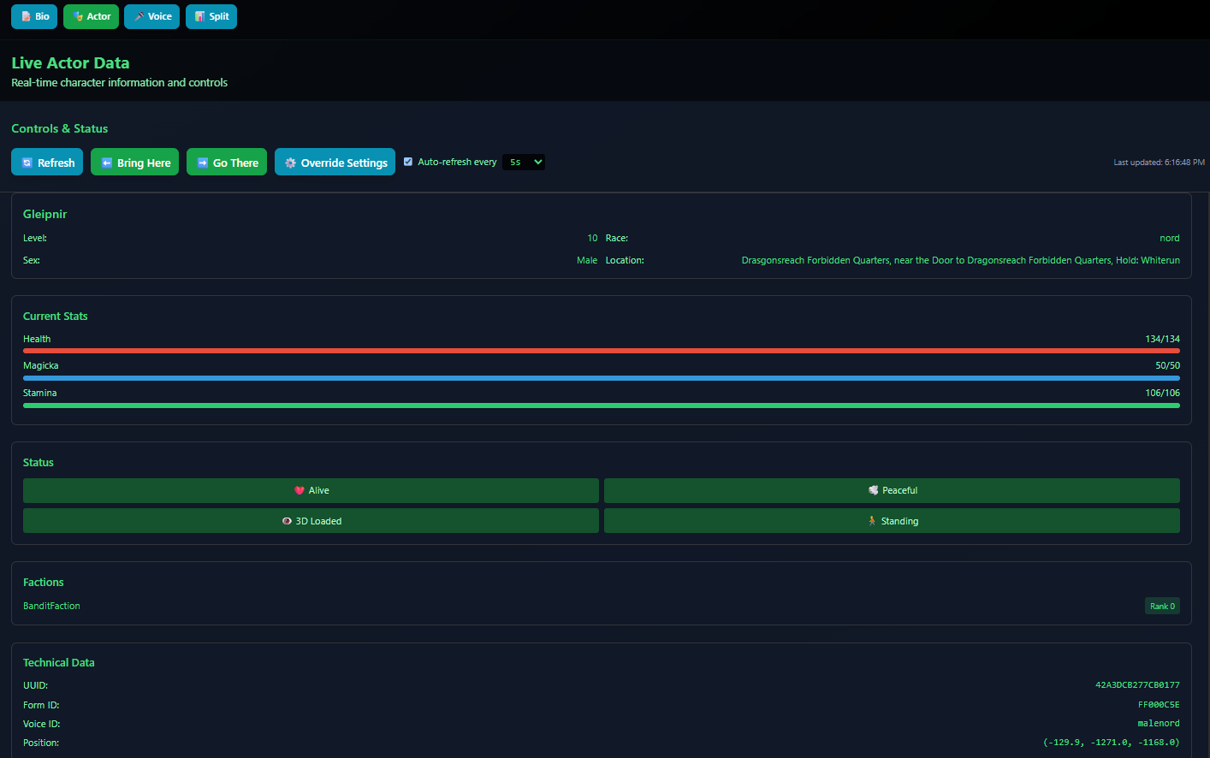Click the red Health bar
The height and width of the screenshot is (758, 1210).
click(x=602, y=351)
